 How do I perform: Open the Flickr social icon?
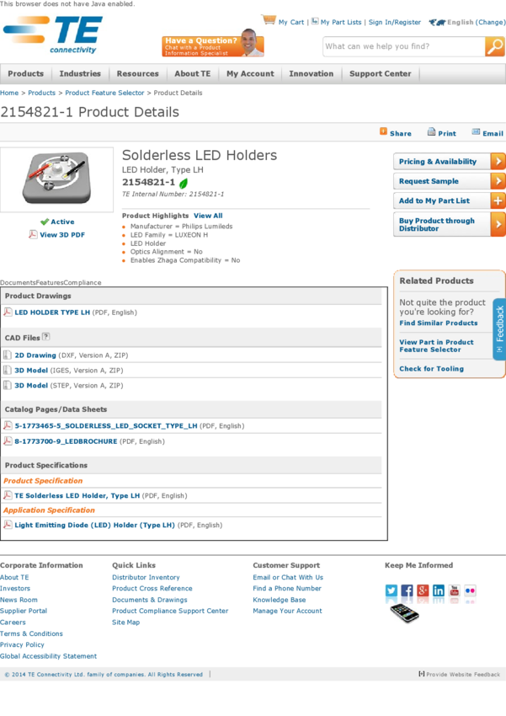470,590
